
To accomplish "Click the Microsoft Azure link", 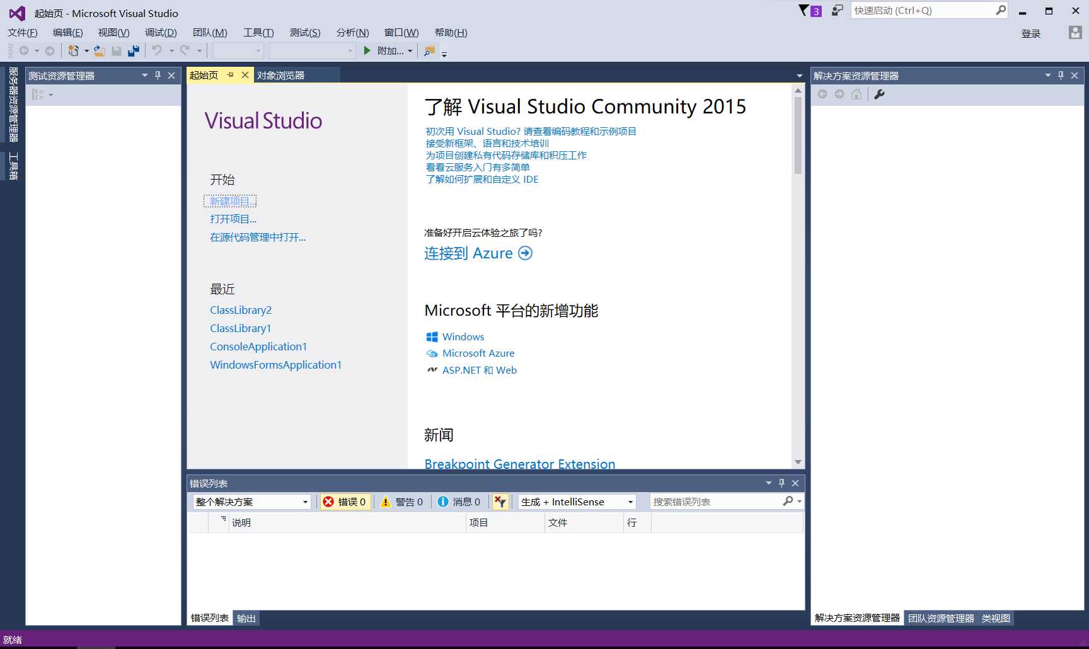I will coord(478,353).
